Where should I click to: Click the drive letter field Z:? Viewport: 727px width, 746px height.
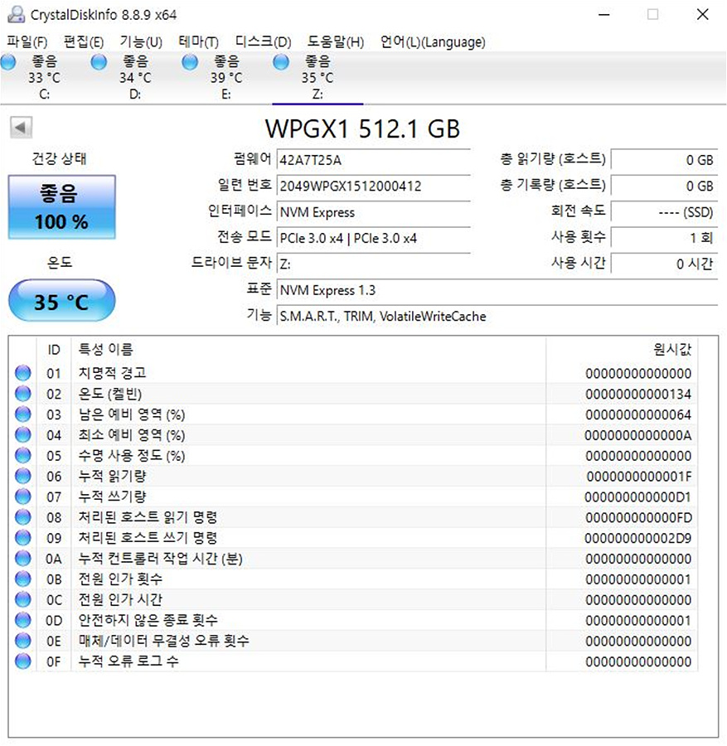[374, 264]
